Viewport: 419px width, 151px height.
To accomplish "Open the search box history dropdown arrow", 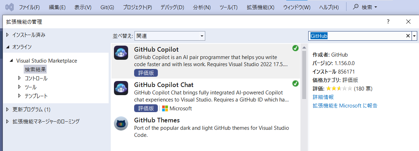I will coord(414,36).
